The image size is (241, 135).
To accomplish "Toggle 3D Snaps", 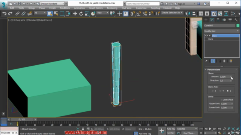I will (133, 13).
